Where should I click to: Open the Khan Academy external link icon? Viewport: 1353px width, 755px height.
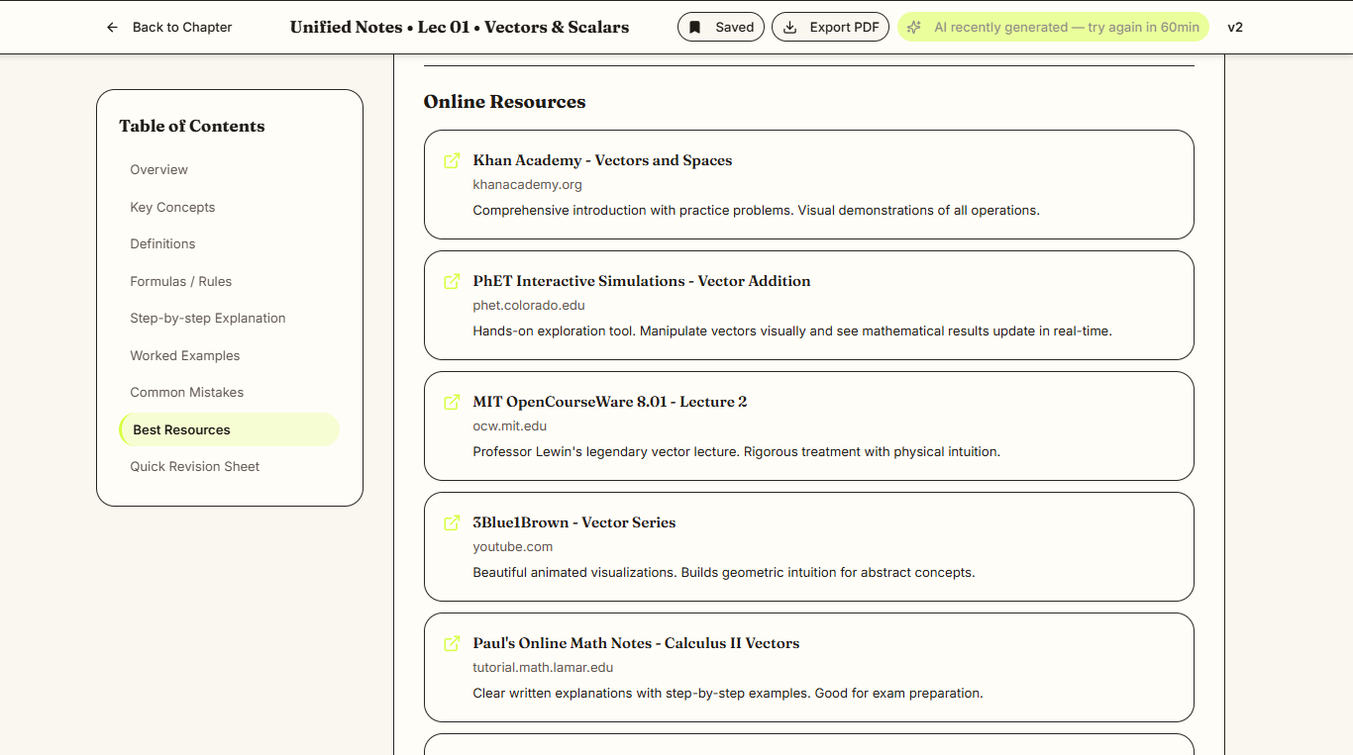pyautogui.click(x=452, y=160)
